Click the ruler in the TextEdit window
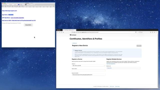Viewport: 160px width, 90px height. [x=28, y=6]
